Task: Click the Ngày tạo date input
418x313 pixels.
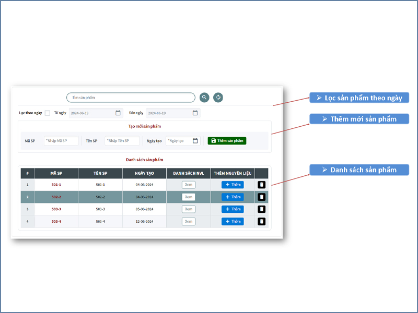Action: click(183, 140)
